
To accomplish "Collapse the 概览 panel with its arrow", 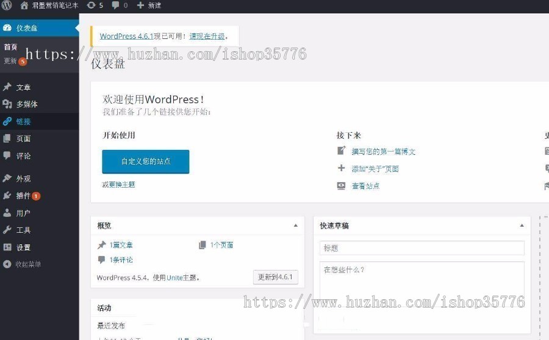I will tap(296, 225).
